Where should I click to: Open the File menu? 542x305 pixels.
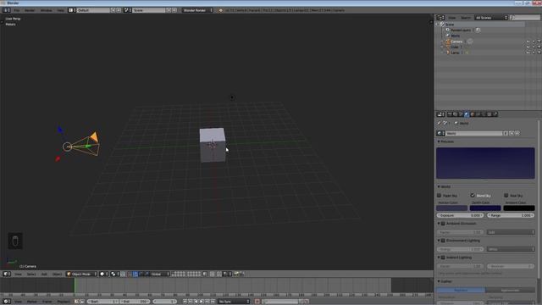[x=17, y=10]
